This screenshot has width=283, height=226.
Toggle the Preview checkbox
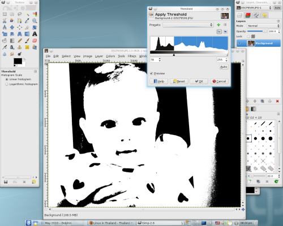[151, 73]
